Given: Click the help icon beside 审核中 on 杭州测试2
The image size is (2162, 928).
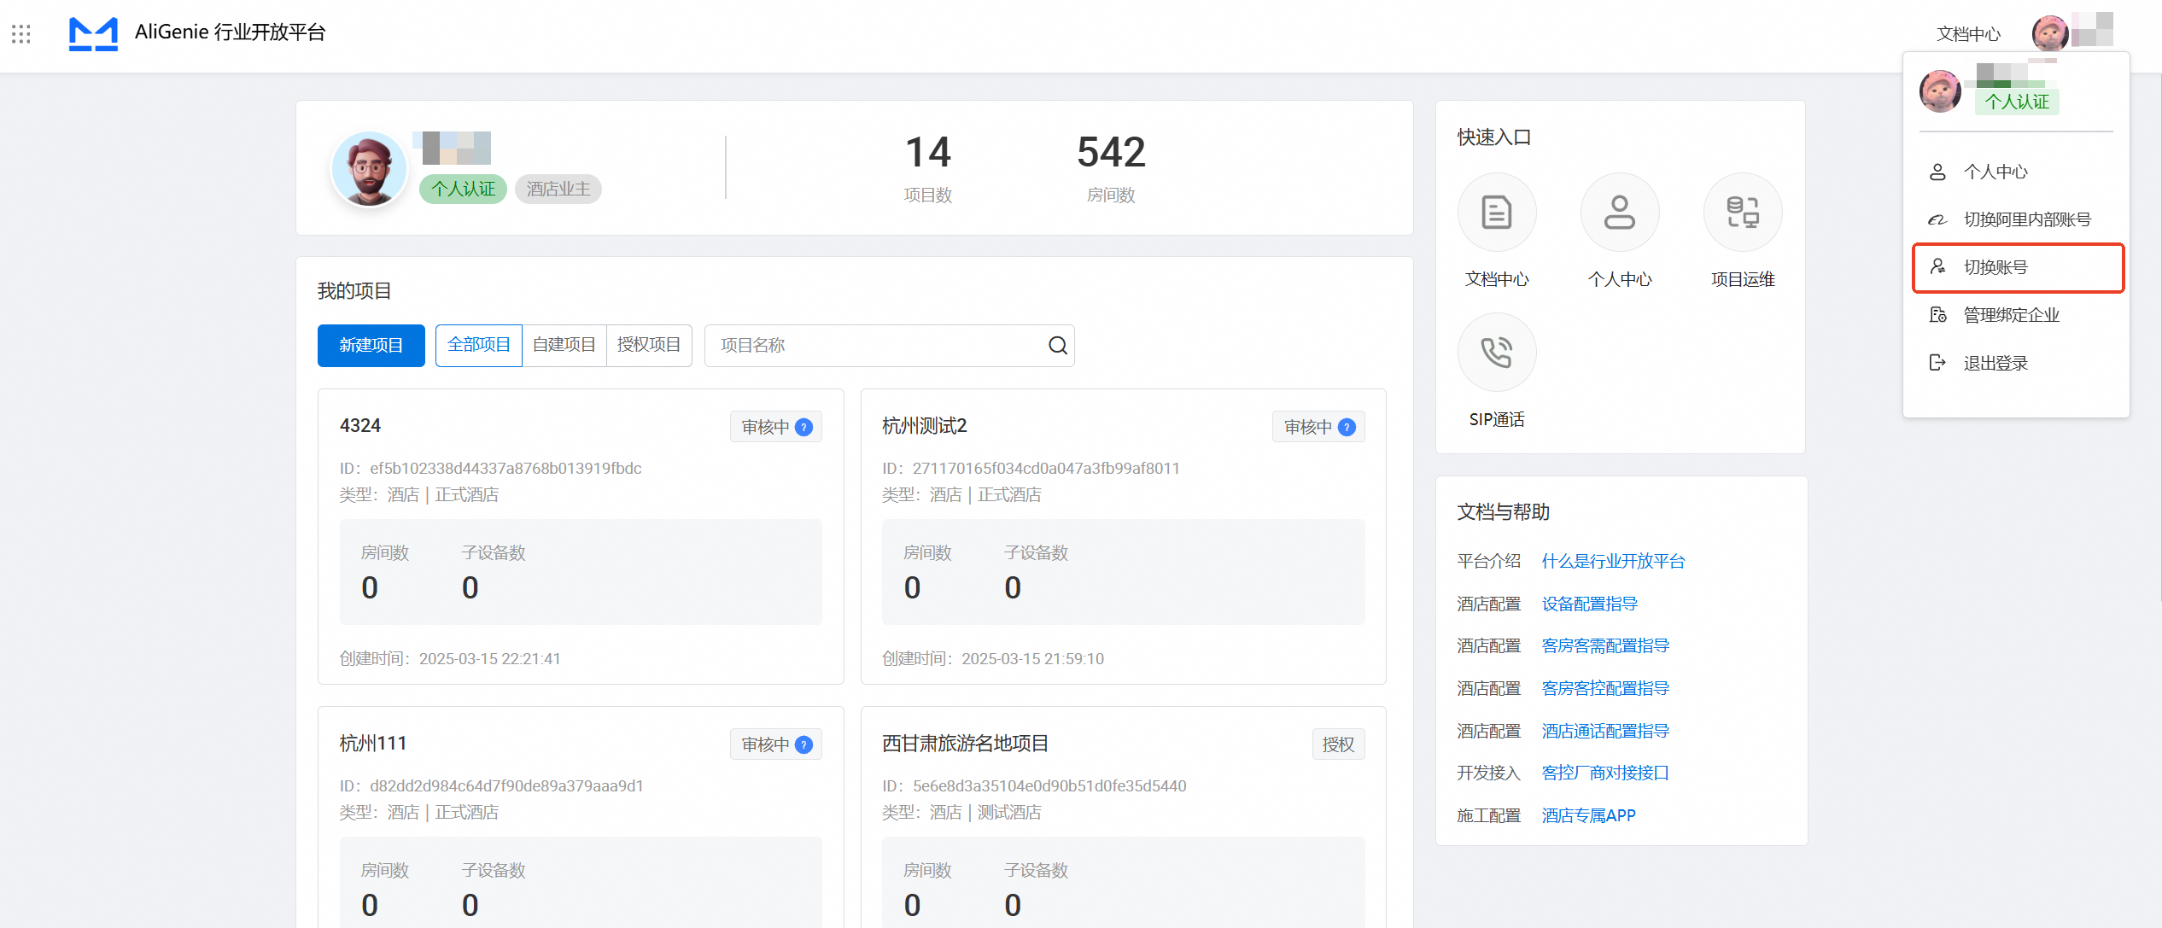Looking at the screenshot, I should [x=1347, y=427].
